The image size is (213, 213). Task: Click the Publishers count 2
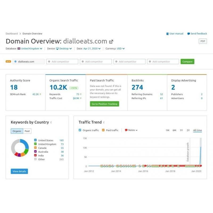click(x=202, y=94)
